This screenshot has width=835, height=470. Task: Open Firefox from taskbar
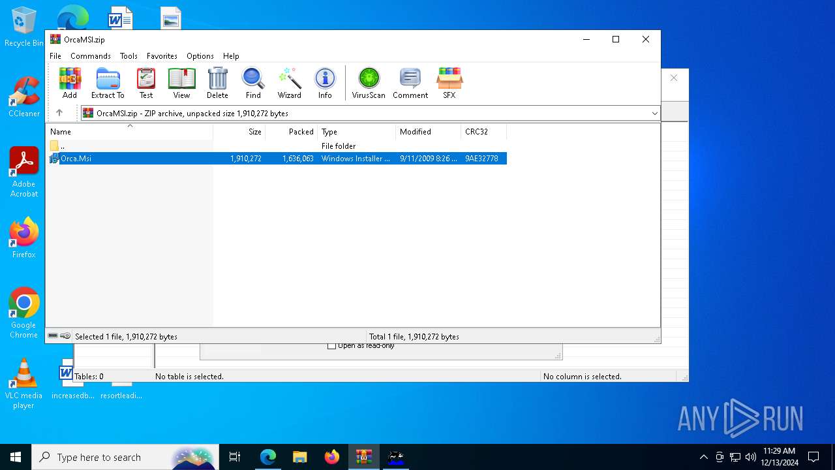click(x=332, y=457)
